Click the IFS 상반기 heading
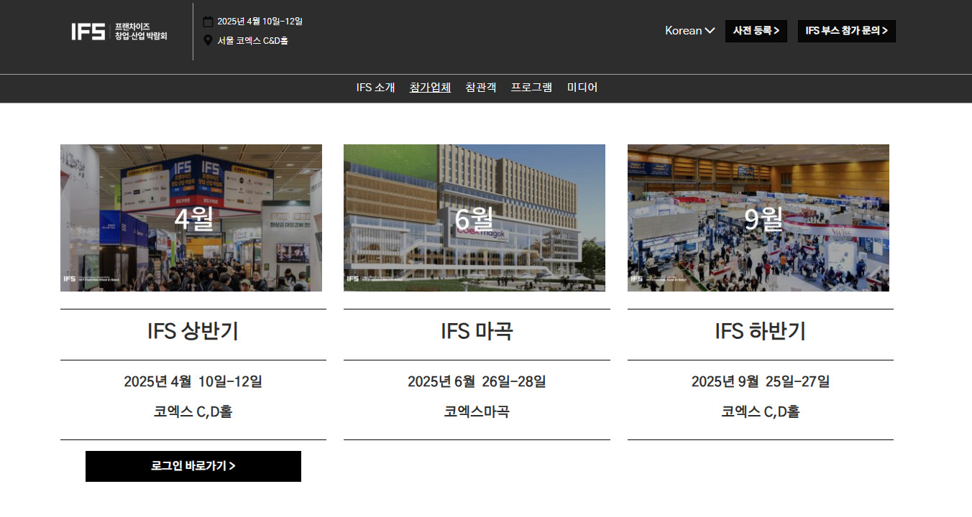The height and width of the screenshot is (517, 972). [193, 331]
